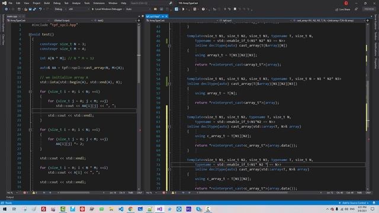Click the Visual Studio logo icon
The width and height of the screenshot is (379, 213).
click(4, 3)
